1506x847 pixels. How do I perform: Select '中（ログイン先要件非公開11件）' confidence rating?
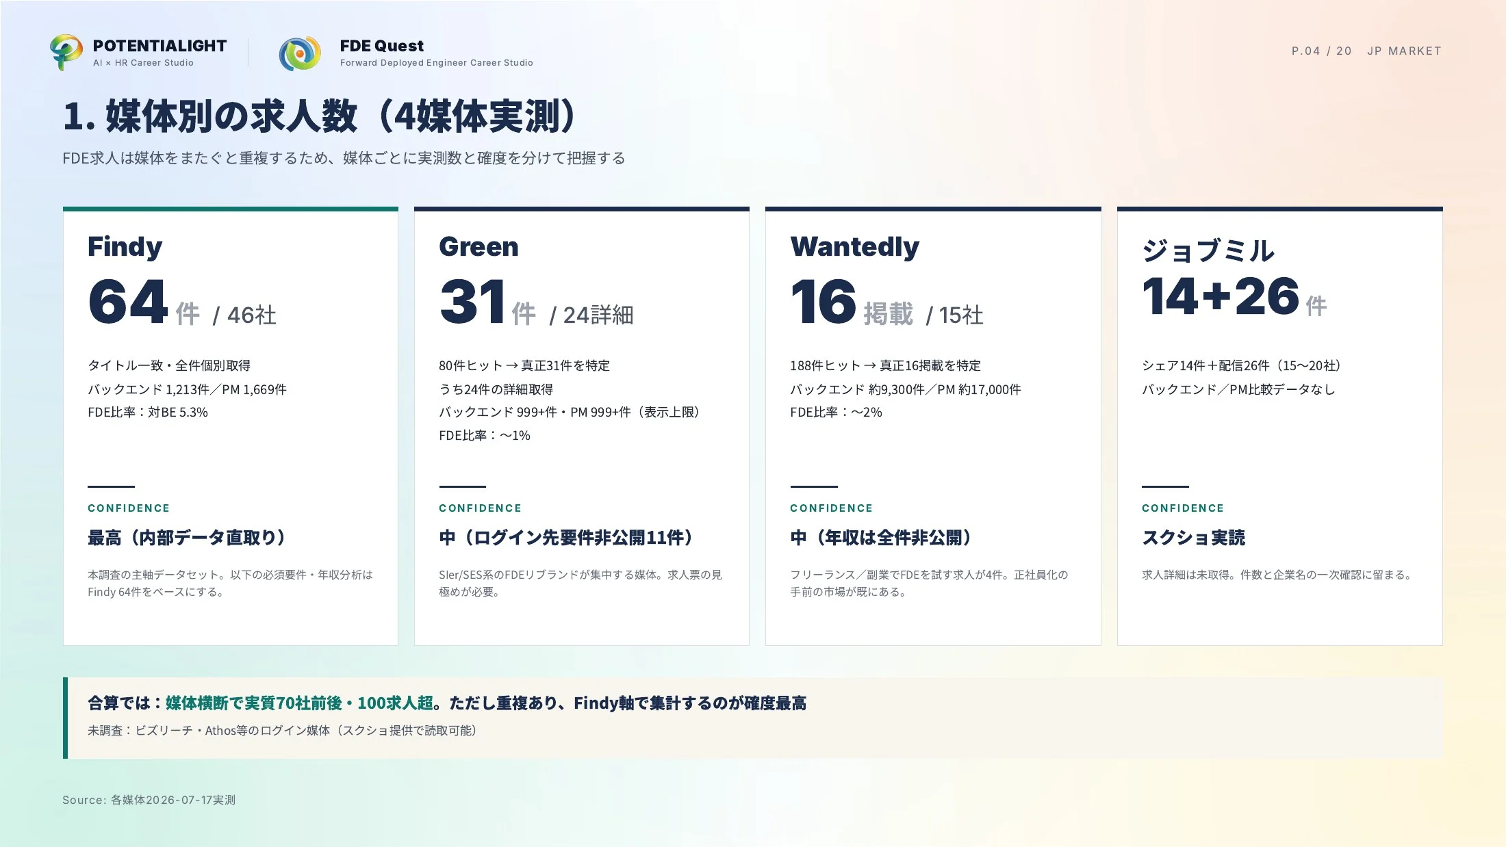(x=566, y=538)
